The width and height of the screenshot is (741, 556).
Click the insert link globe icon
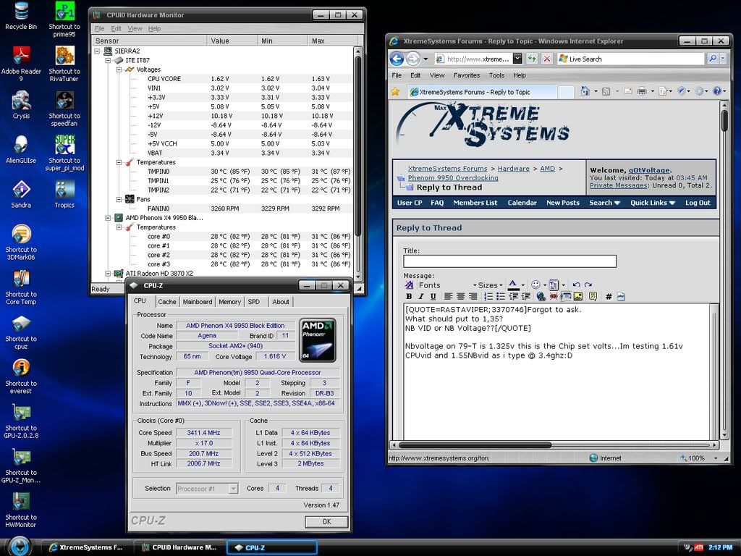tap(541, 296)
